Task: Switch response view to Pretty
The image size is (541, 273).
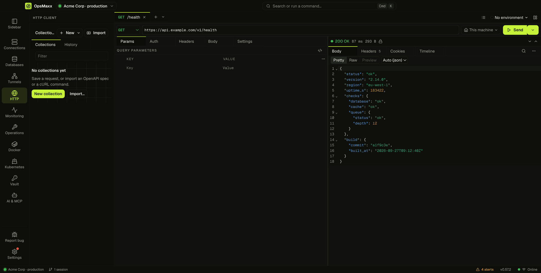Action: click(x=338, y=60)
